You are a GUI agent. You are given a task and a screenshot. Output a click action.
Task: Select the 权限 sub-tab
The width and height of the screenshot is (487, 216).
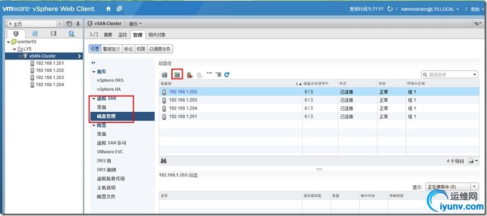[x=141, y=49]
